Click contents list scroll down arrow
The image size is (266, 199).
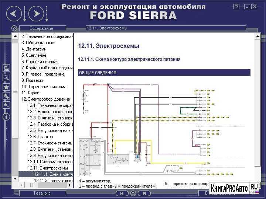(15, 179)
